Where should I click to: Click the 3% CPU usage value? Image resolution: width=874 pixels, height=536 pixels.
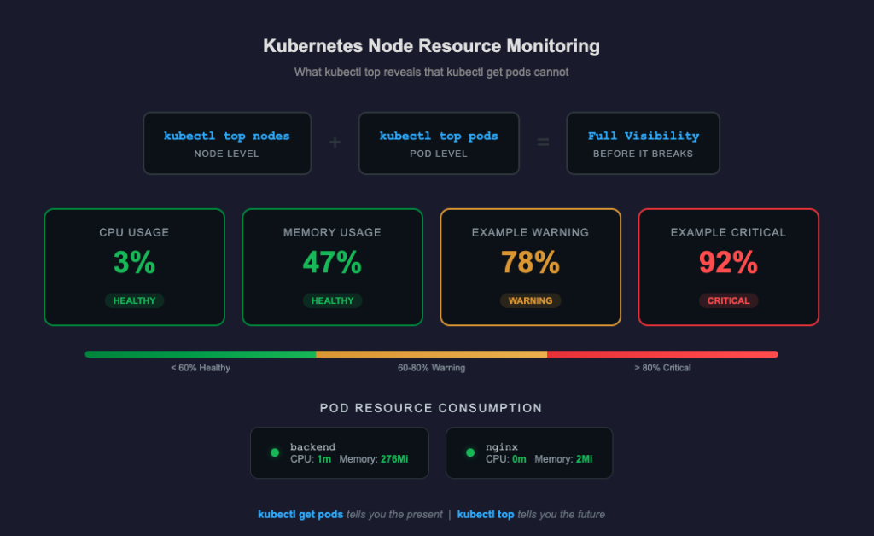pyautogui.click(x=134, y=263)
